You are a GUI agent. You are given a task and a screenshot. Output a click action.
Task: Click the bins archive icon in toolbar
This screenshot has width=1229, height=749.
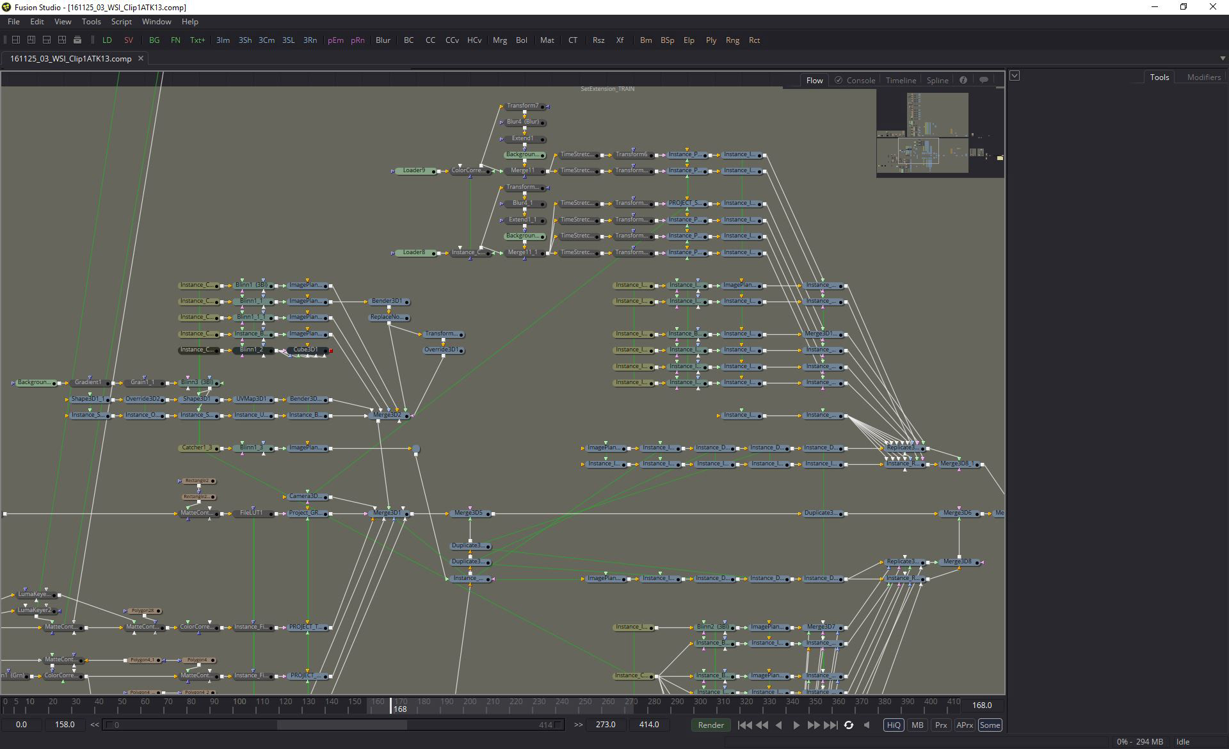point(77,40)
